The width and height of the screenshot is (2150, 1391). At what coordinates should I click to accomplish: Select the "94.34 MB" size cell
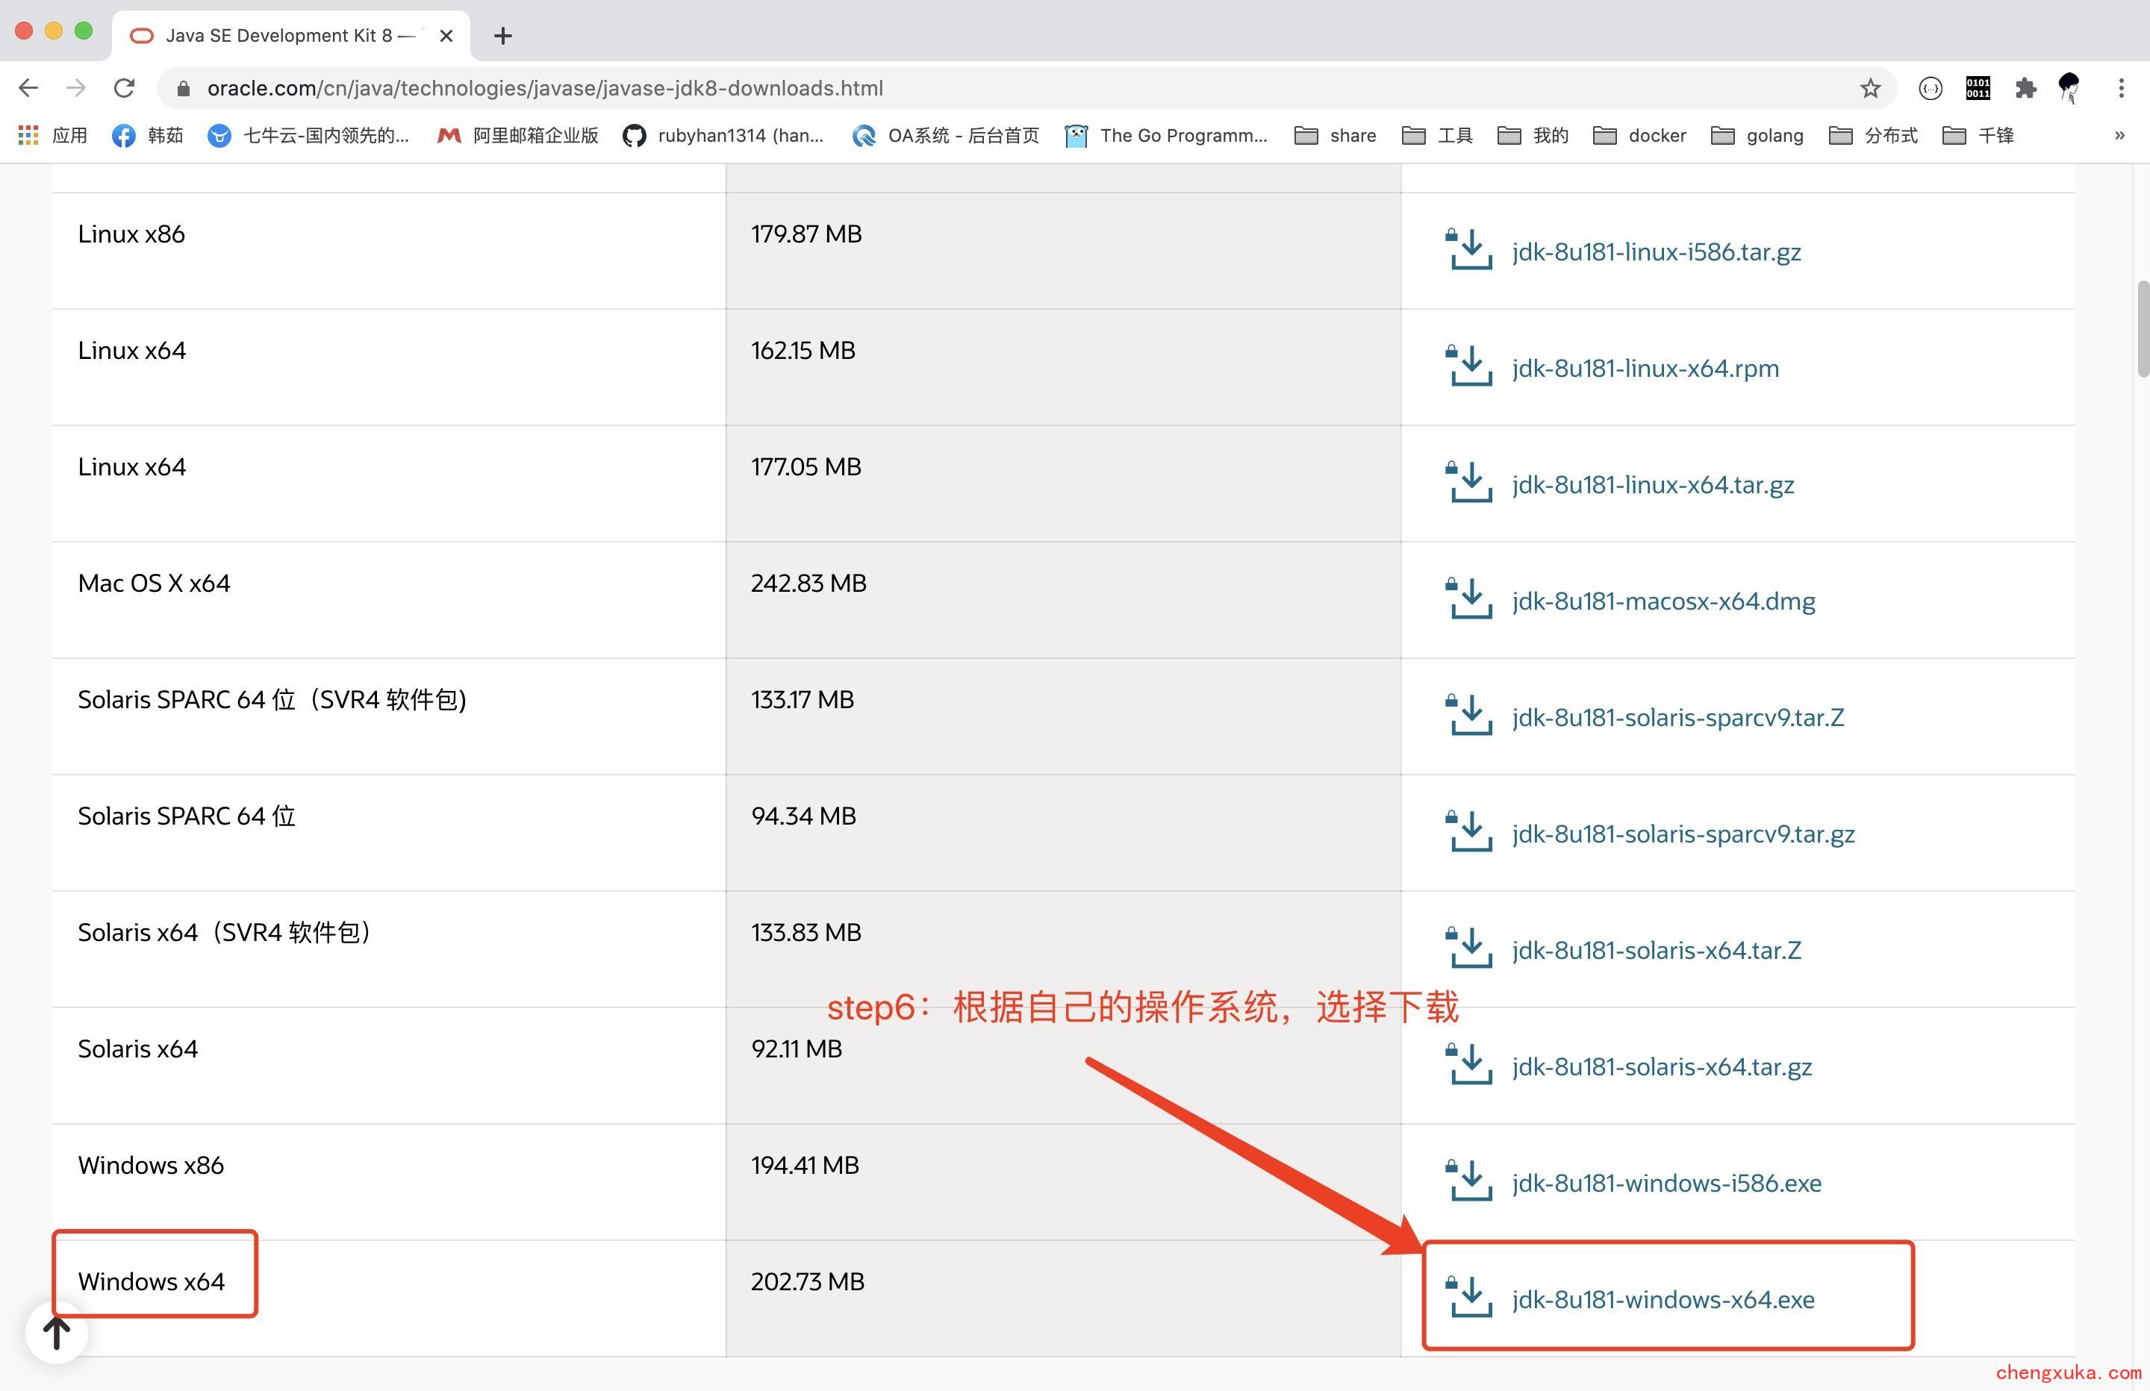click(x=803, y=816)
